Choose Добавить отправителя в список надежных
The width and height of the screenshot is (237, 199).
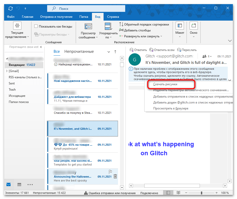193,97
